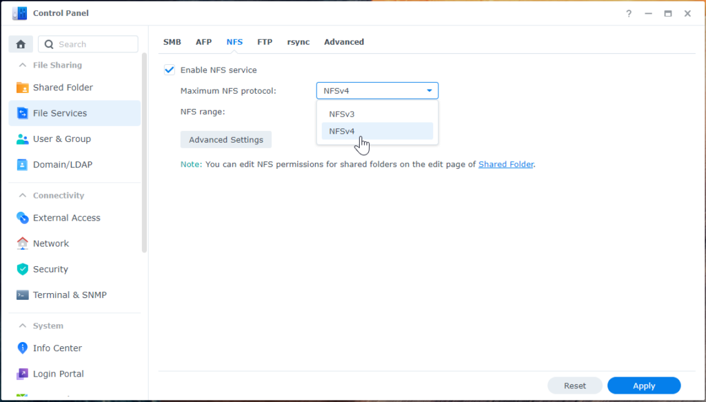Switch to the SMB tab
Viewport: 706px width, 402px height.
pos(172,42)
